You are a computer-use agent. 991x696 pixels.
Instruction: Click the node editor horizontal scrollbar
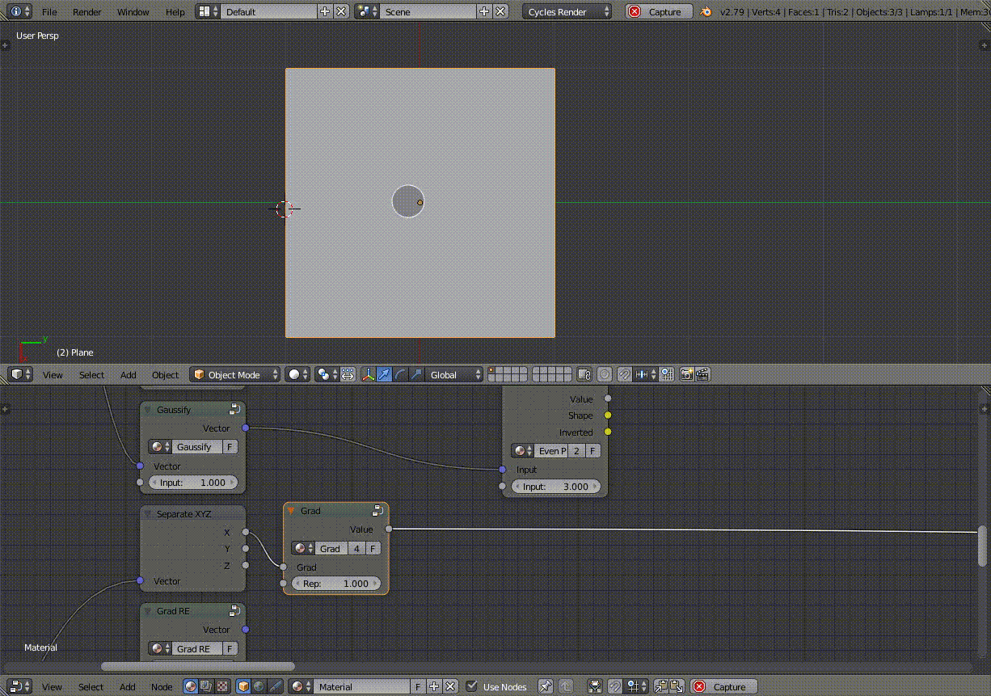tap(197, 667)
